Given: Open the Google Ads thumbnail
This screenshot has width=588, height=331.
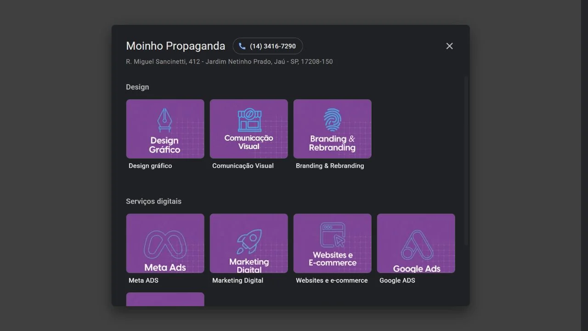Looking at the screenshot, I should [416, 243].
